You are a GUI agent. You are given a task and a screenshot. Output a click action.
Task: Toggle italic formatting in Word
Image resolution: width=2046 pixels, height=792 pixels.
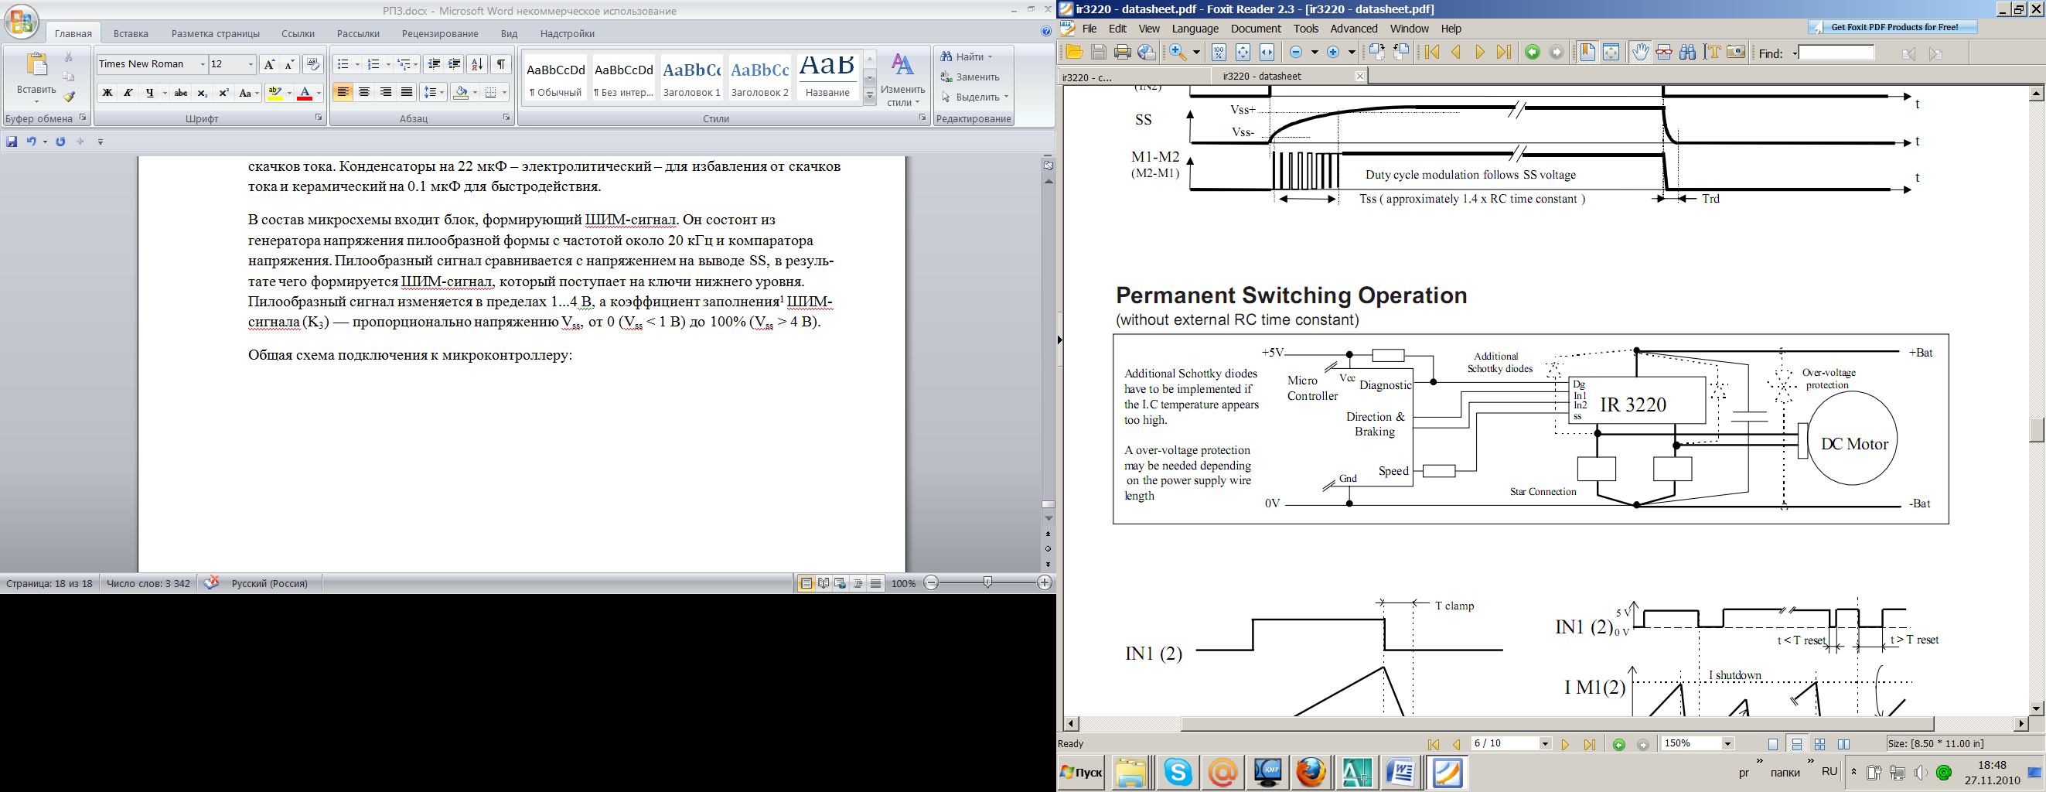(128, 93)
